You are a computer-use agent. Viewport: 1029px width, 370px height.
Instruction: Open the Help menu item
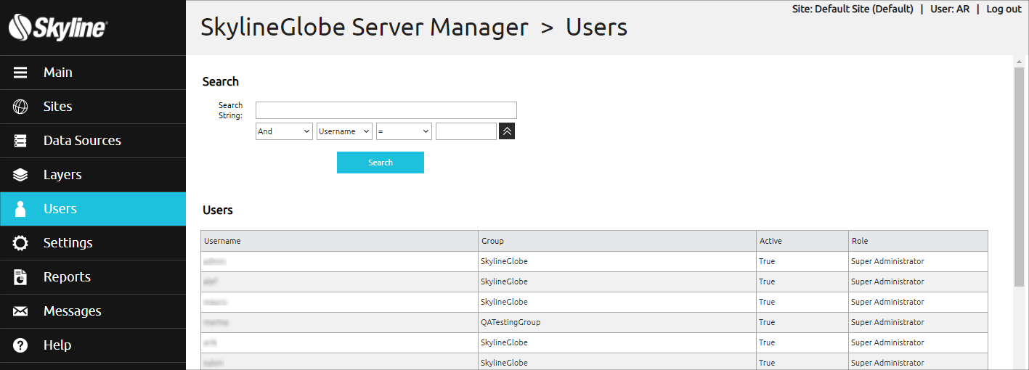click(x=93, y=345)
